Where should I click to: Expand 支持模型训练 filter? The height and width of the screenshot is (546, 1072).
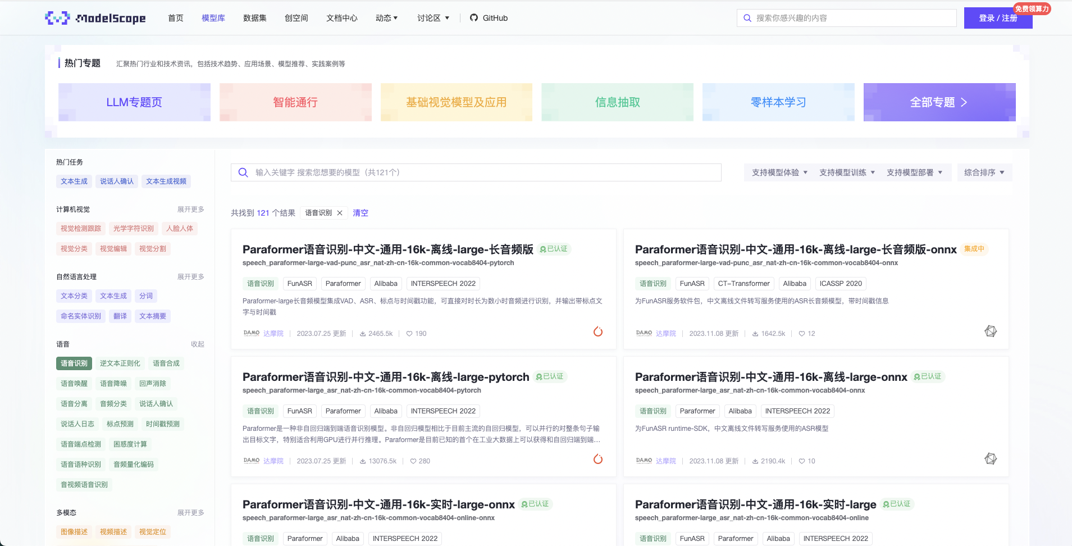(847, 172)
